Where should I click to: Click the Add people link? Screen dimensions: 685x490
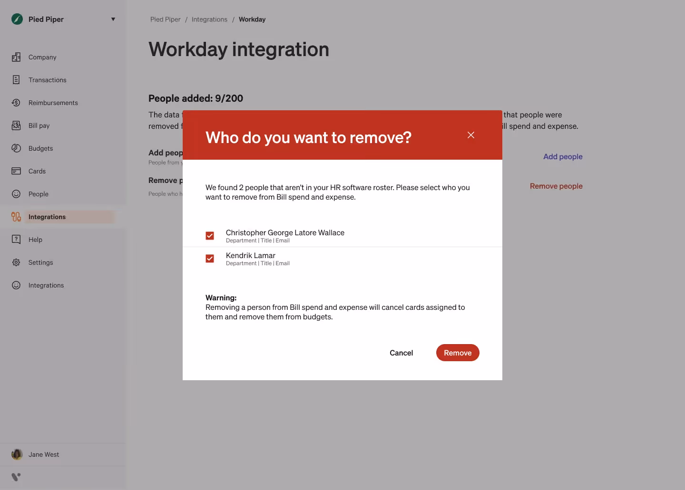point(563,156)
